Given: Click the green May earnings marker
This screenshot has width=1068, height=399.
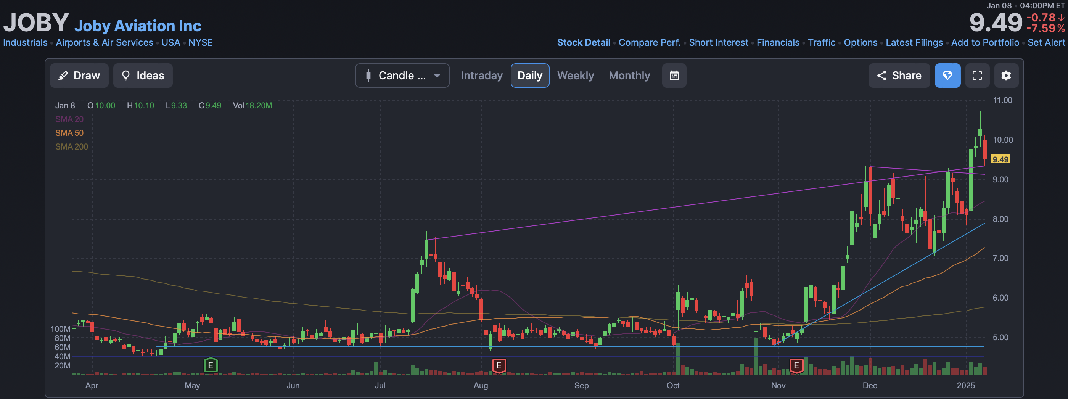Looking at the screenshot, I should tap(211, 365).
